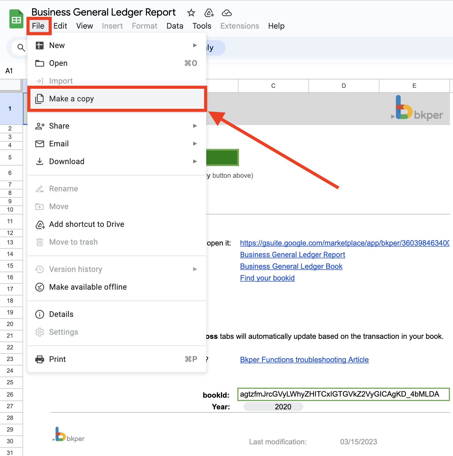Open the Tools menu

[202, 26]
